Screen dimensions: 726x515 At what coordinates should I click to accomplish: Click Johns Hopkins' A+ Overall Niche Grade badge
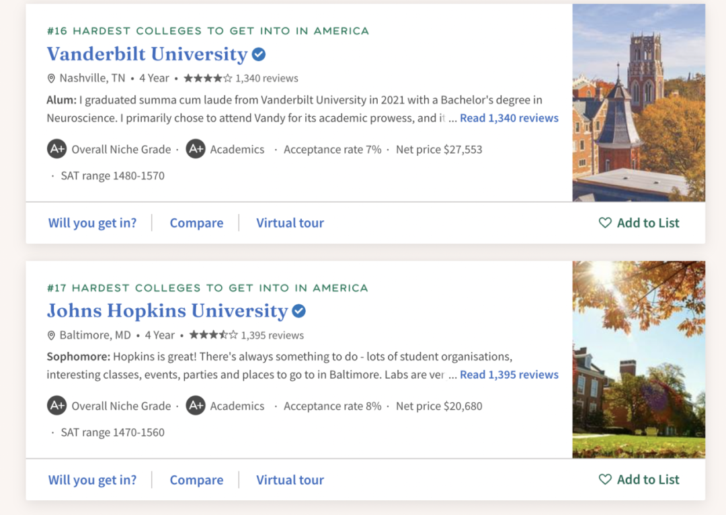tap(57, 406)
